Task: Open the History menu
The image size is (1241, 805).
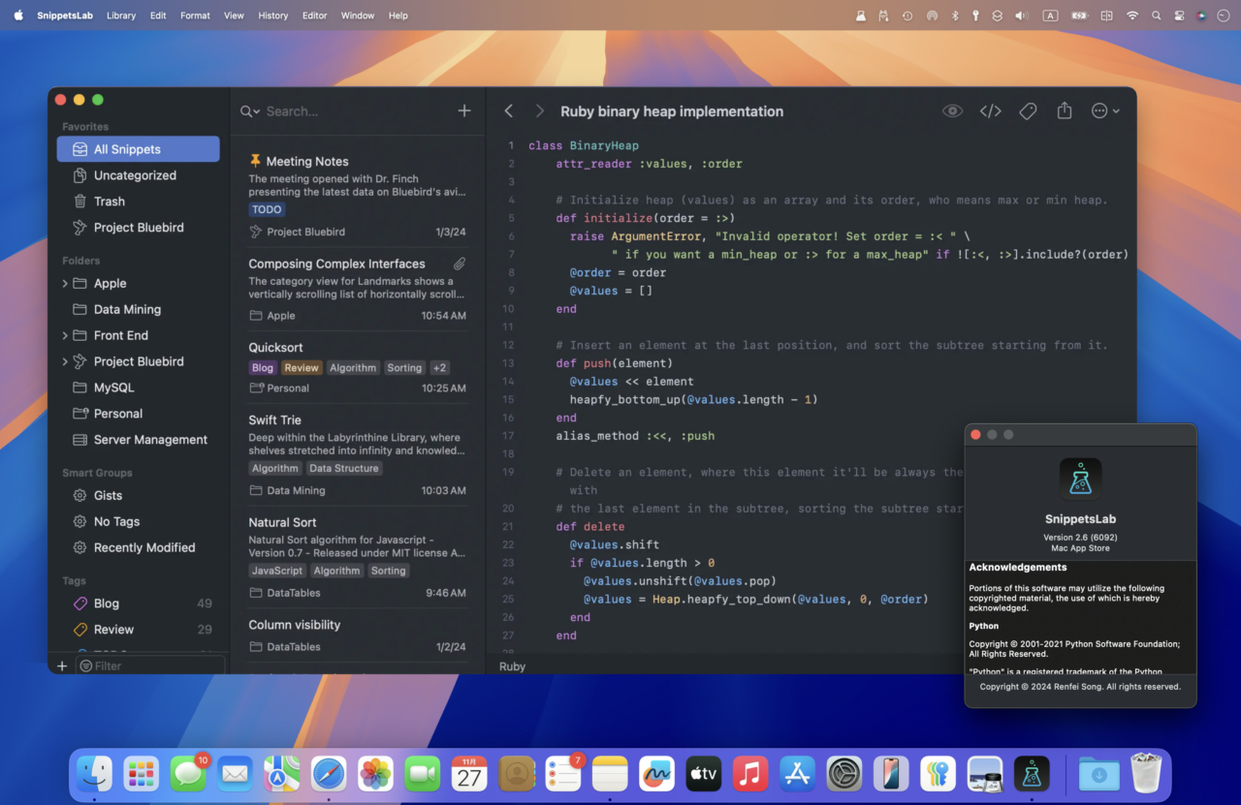Action: pos(273,15)
